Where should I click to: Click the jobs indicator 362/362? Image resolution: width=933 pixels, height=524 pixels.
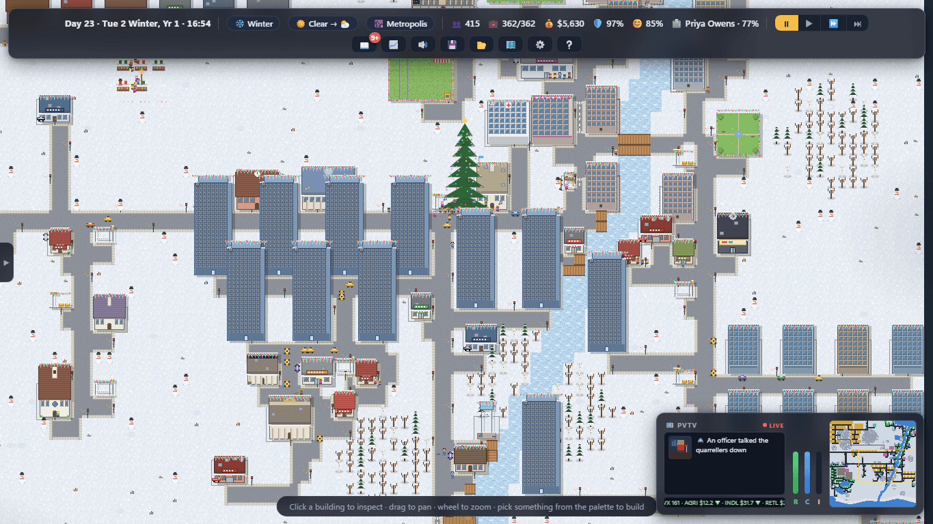coord(512,23)
